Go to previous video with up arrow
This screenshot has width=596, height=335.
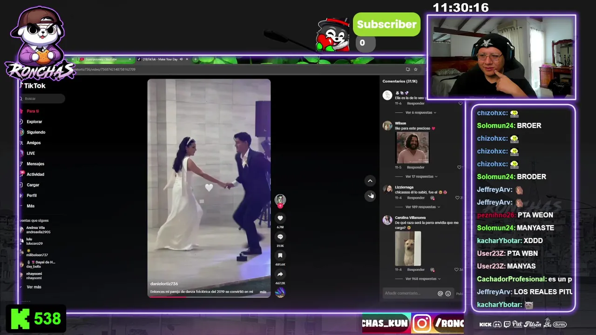[370, 181]
